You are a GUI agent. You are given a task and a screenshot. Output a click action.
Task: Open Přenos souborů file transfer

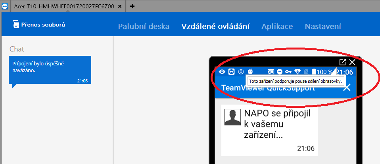39,25
